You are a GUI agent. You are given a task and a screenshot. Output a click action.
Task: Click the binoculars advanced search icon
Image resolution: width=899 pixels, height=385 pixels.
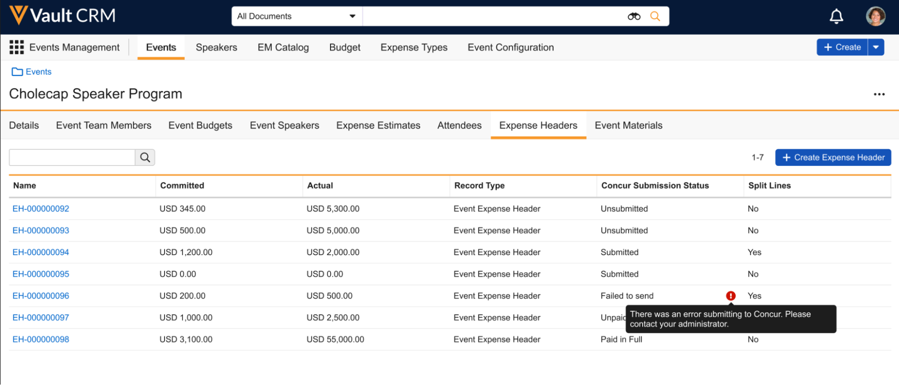click(x=634, y=17)
